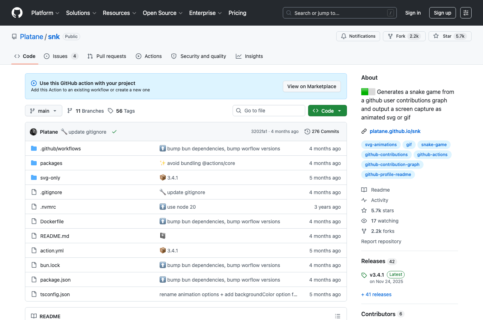
Task: Switch to the Pull requests tab
Action: tap(107, 56)
